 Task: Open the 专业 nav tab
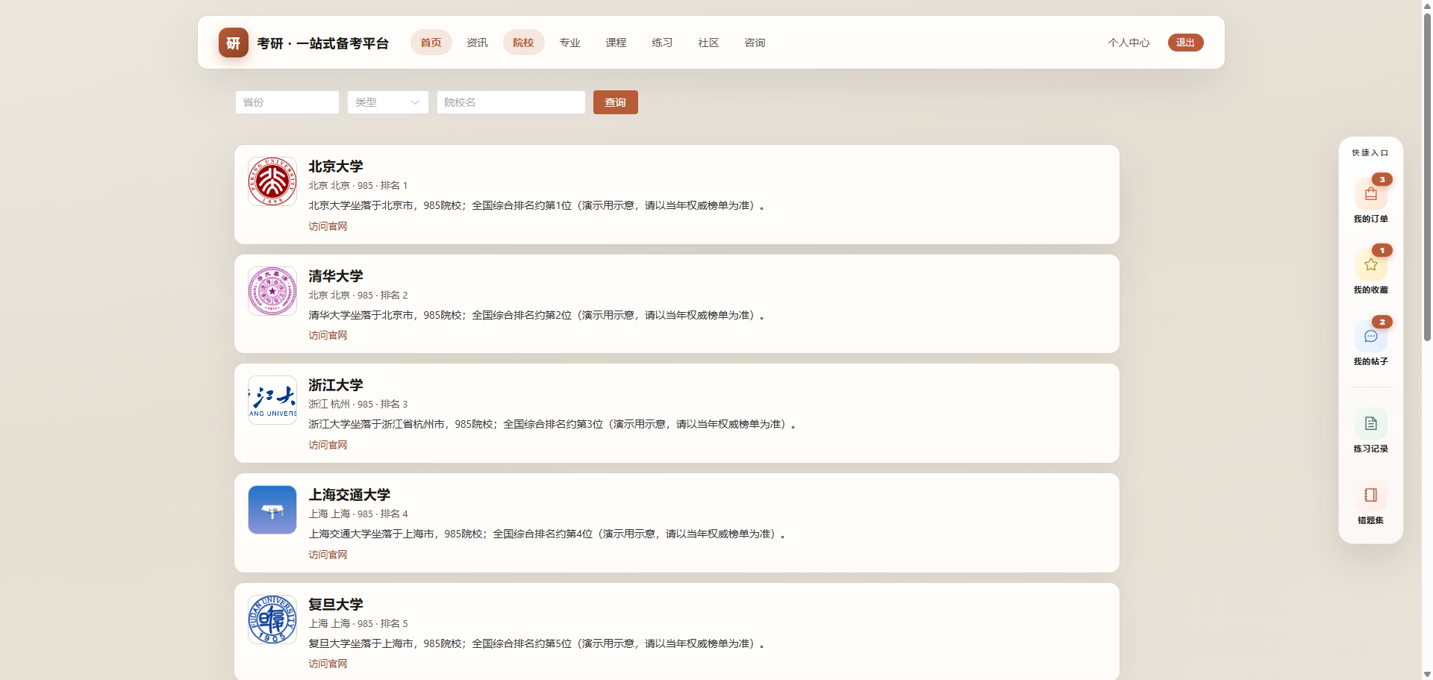click(x=569, y=43)
